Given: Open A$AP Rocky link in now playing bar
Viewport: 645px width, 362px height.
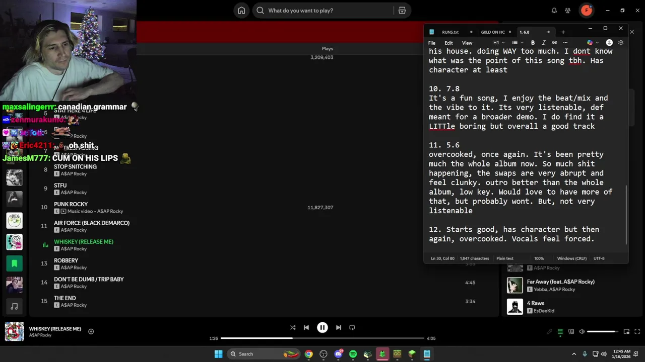Looking at the screenshot, I should [40, 335].
